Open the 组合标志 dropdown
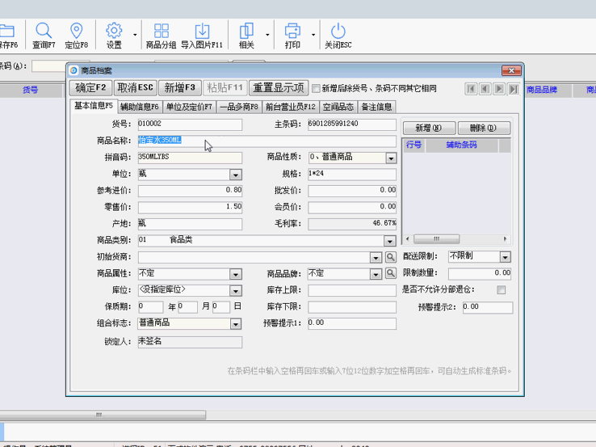596x447 pixels. pyautogui.click(x=236, y=323)
